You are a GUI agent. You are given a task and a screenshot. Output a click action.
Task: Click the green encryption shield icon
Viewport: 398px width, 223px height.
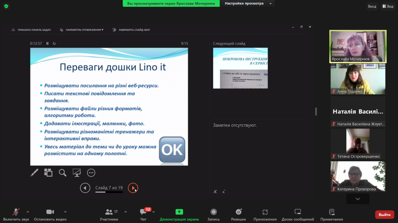(x=6, y=6)
